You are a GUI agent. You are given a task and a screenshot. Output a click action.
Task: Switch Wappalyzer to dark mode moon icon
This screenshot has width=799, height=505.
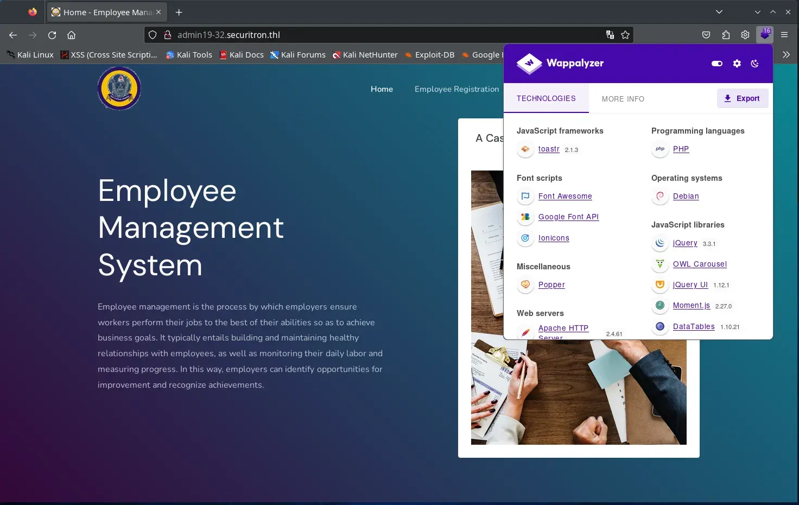pyautogui.click(x=754, y=64)
